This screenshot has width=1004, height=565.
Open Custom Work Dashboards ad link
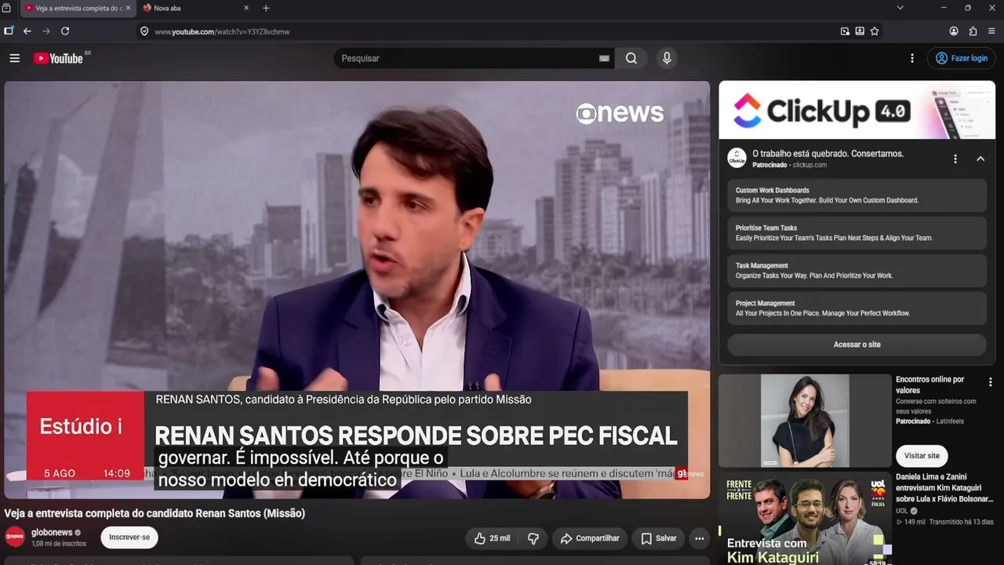click(x=857, y=195)
